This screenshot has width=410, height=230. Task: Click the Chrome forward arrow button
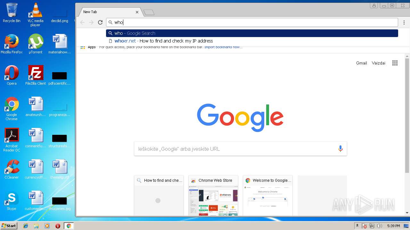click(x=91, y=22)
